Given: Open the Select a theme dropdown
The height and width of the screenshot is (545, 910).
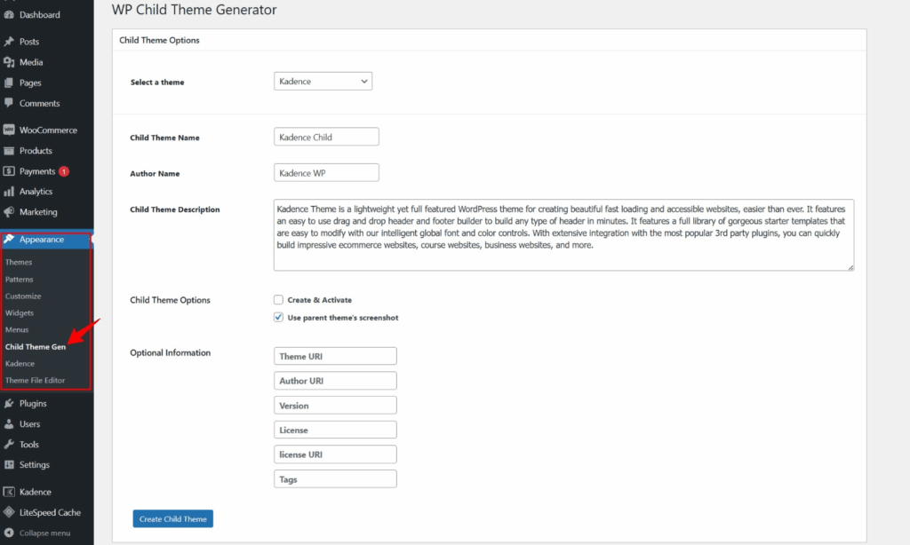Looking at the screenshot, I should click(323, 82).
